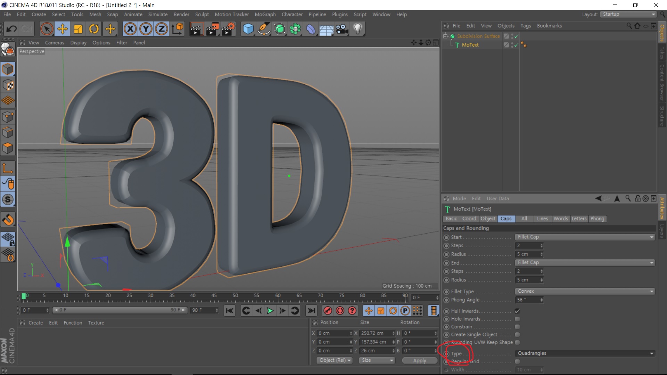Screen dimensions: 667x375
Task: Click the MoGraph cloner icon in toolbar
Action: (x=296, y=29)
